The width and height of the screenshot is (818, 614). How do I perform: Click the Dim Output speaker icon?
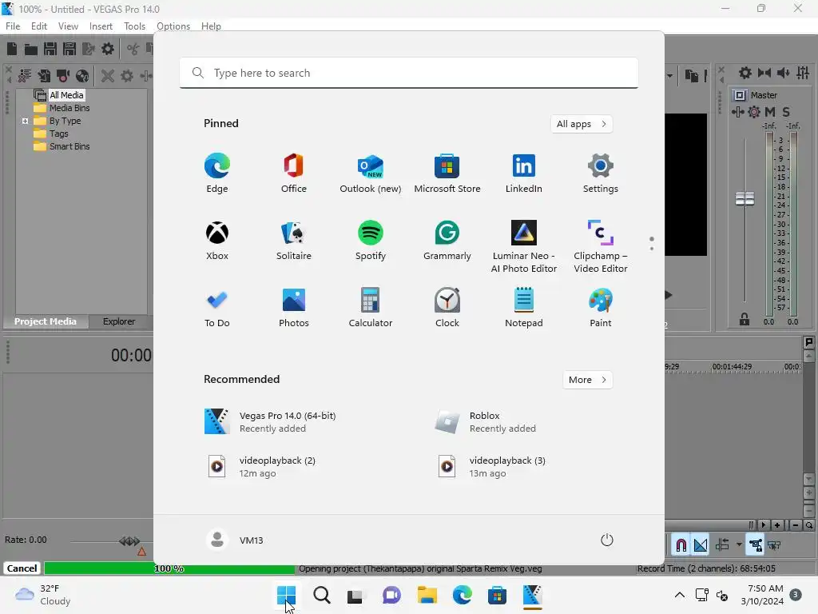784,73
